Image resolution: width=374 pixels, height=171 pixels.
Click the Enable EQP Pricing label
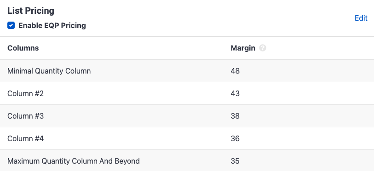52,26
